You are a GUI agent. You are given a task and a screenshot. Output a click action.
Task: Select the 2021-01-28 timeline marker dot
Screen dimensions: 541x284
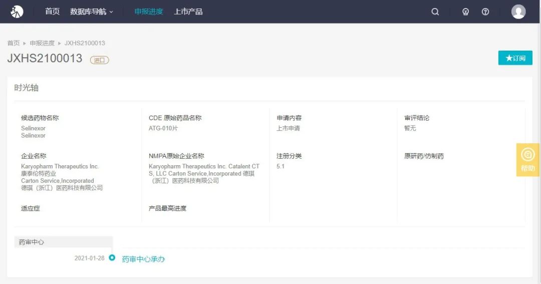click(112, 258)
